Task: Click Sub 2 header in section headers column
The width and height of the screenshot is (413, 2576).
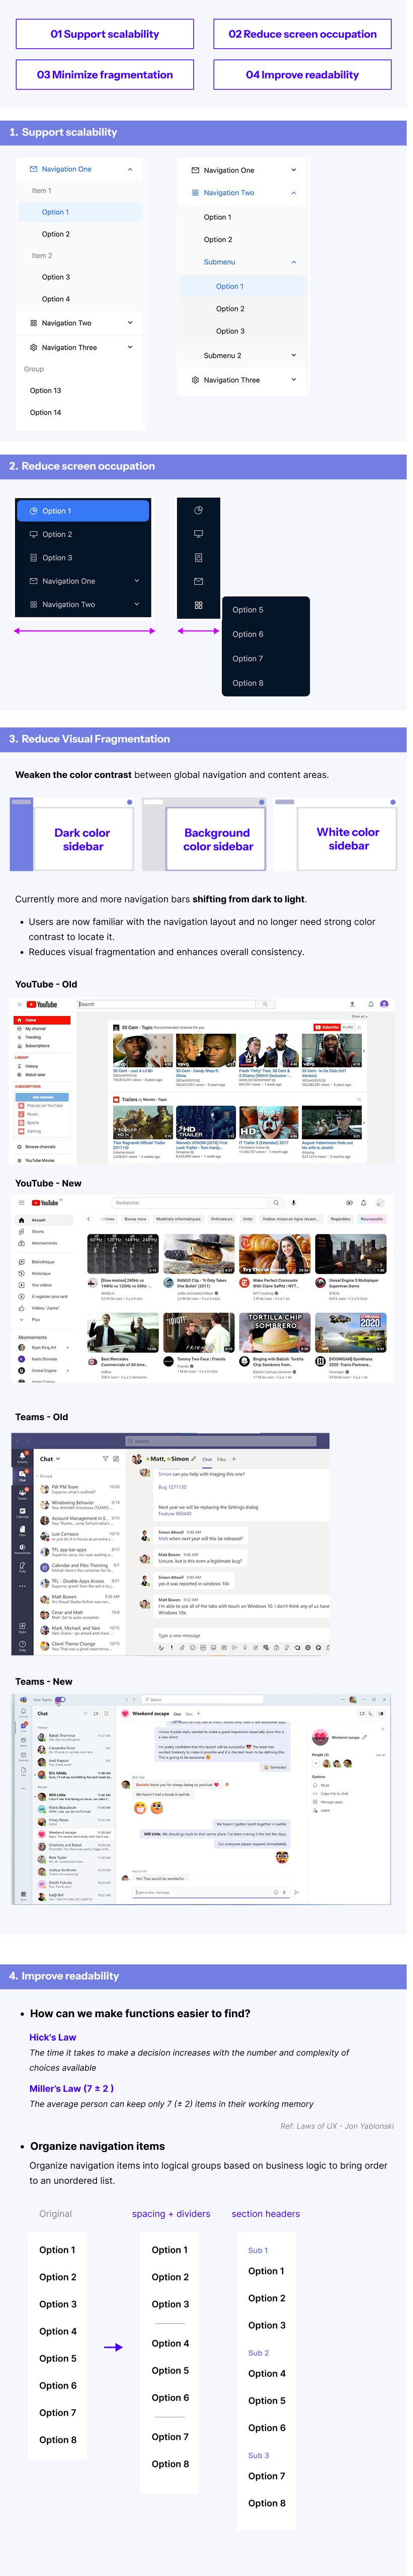Action: (258, 2352)
